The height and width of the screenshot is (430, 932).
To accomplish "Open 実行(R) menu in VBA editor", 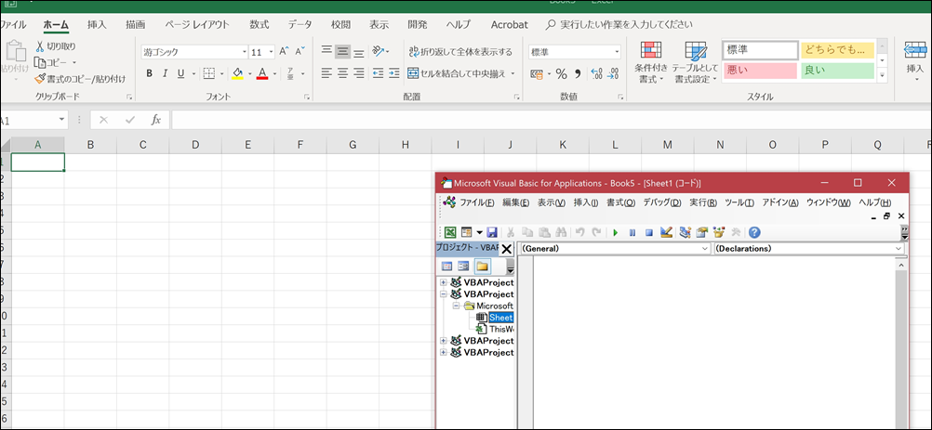I will [x=703, y=202].
